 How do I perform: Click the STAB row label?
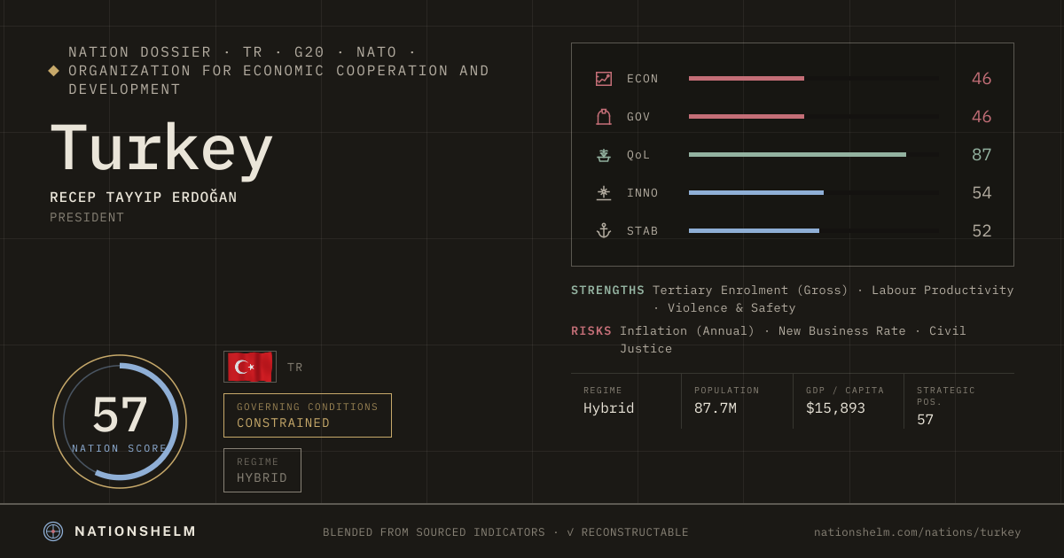tap(643, 231)
